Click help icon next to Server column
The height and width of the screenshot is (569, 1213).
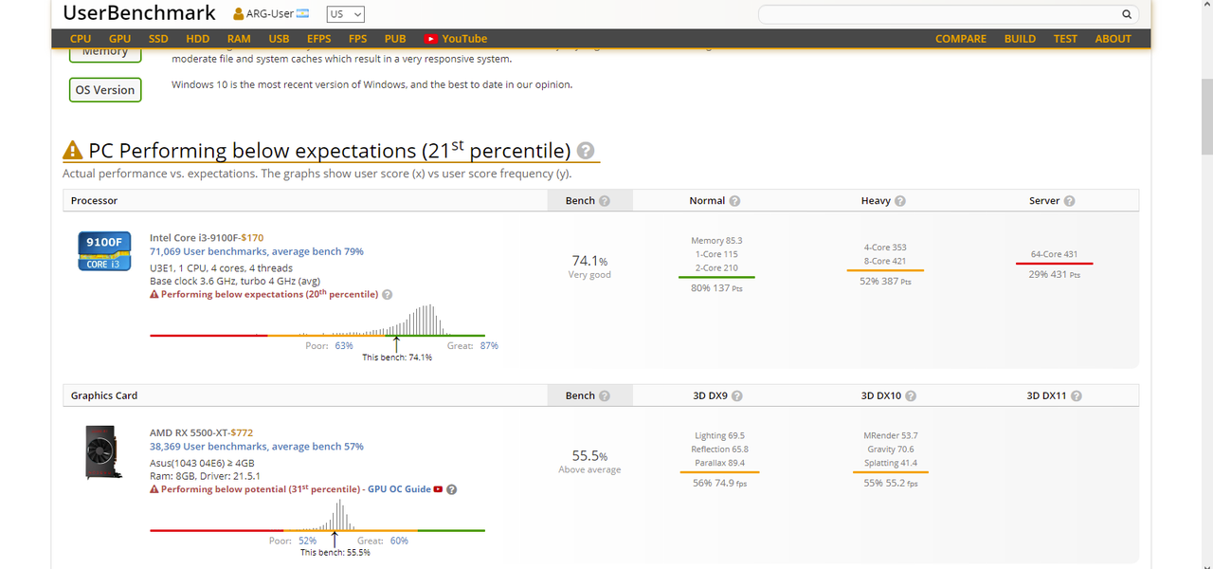tap(1069, 201)
